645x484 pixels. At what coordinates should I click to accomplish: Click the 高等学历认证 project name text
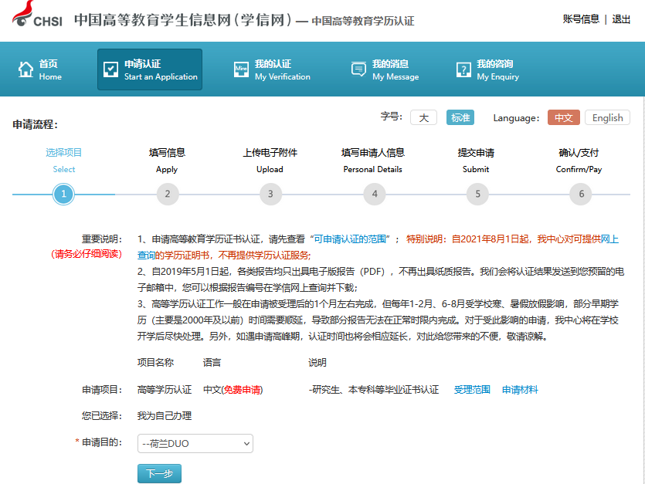point(165,389)
